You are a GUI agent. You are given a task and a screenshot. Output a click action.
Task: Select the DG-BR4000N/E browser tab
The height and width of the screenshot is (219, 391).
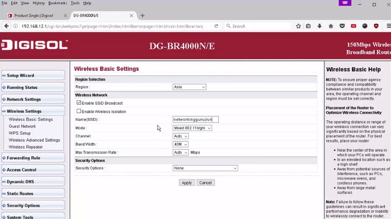pos(103,16)
